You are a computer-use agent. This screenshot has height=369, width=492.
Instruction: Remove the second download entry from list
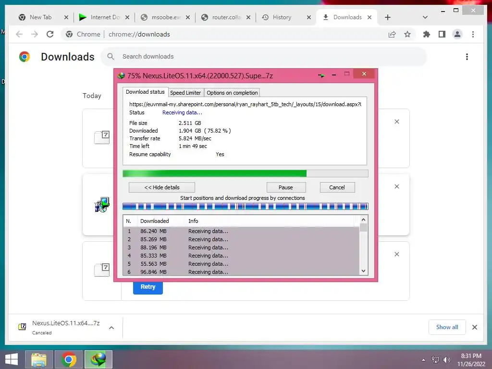click(396, 187)
